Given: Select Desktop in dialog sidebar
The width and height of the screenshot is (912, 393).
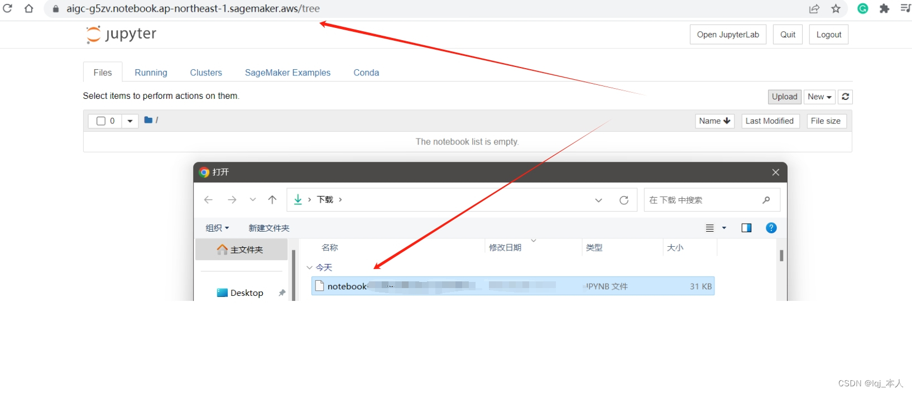Looking at the screenshot, I should pos(240,293).
